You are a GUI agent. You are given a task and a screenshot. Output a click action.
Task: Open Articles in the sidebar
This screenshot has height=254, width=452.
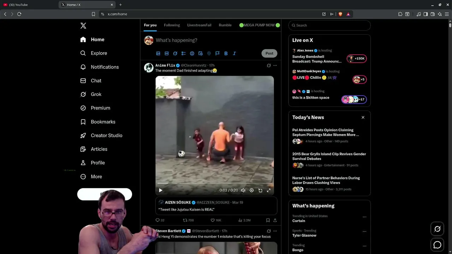94,149
